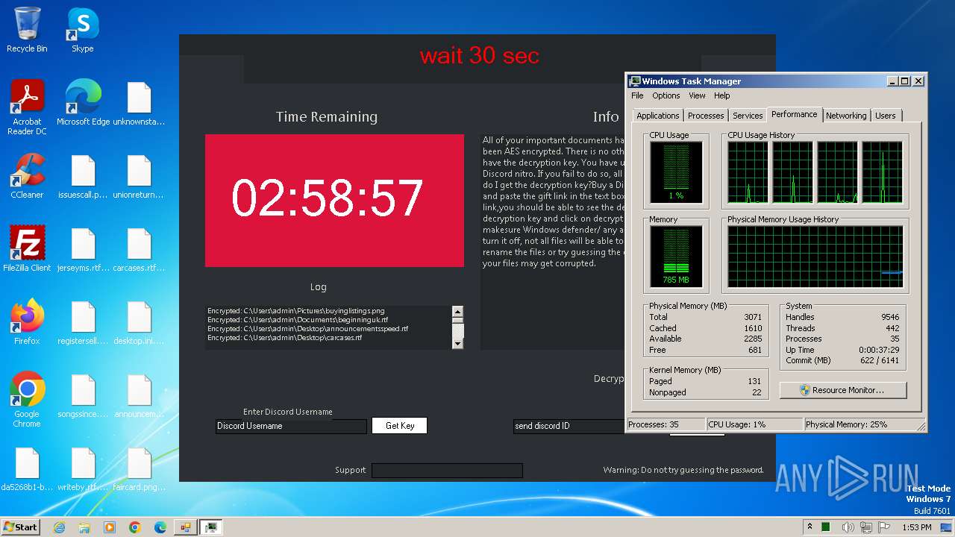
Task: Open Microsoft Edge desktop shortcut
Action: [83, 103]
